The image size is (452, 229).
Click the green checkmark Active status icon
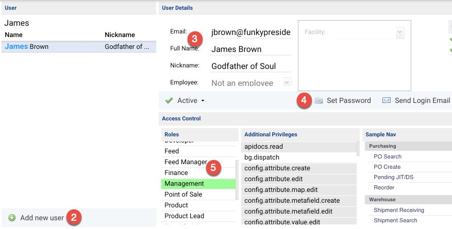[x=169, y=100]
